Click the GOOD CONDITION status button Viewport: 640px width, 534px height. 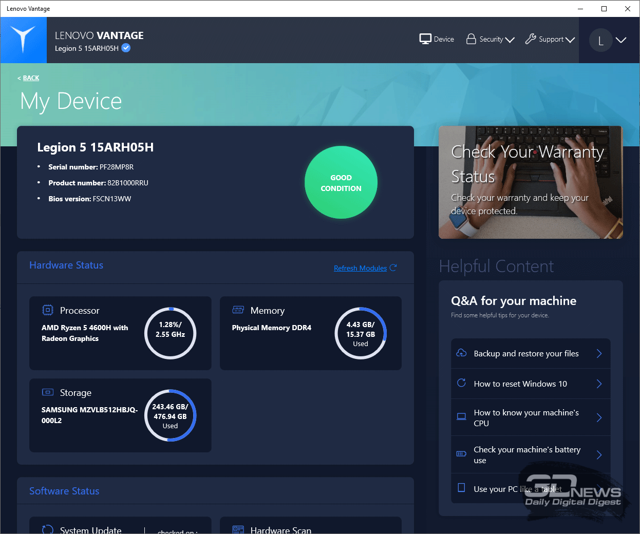341,182
